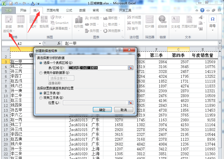Click cell with value 12569
The image size is (224, 159).
[203, 62]
